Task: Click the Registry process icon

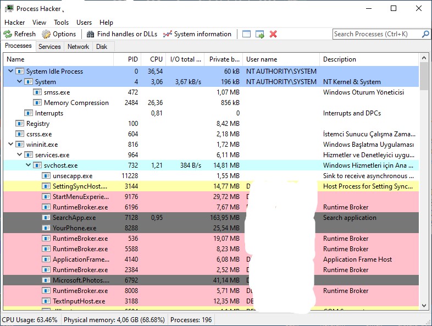Action: [x=20, y=124]
